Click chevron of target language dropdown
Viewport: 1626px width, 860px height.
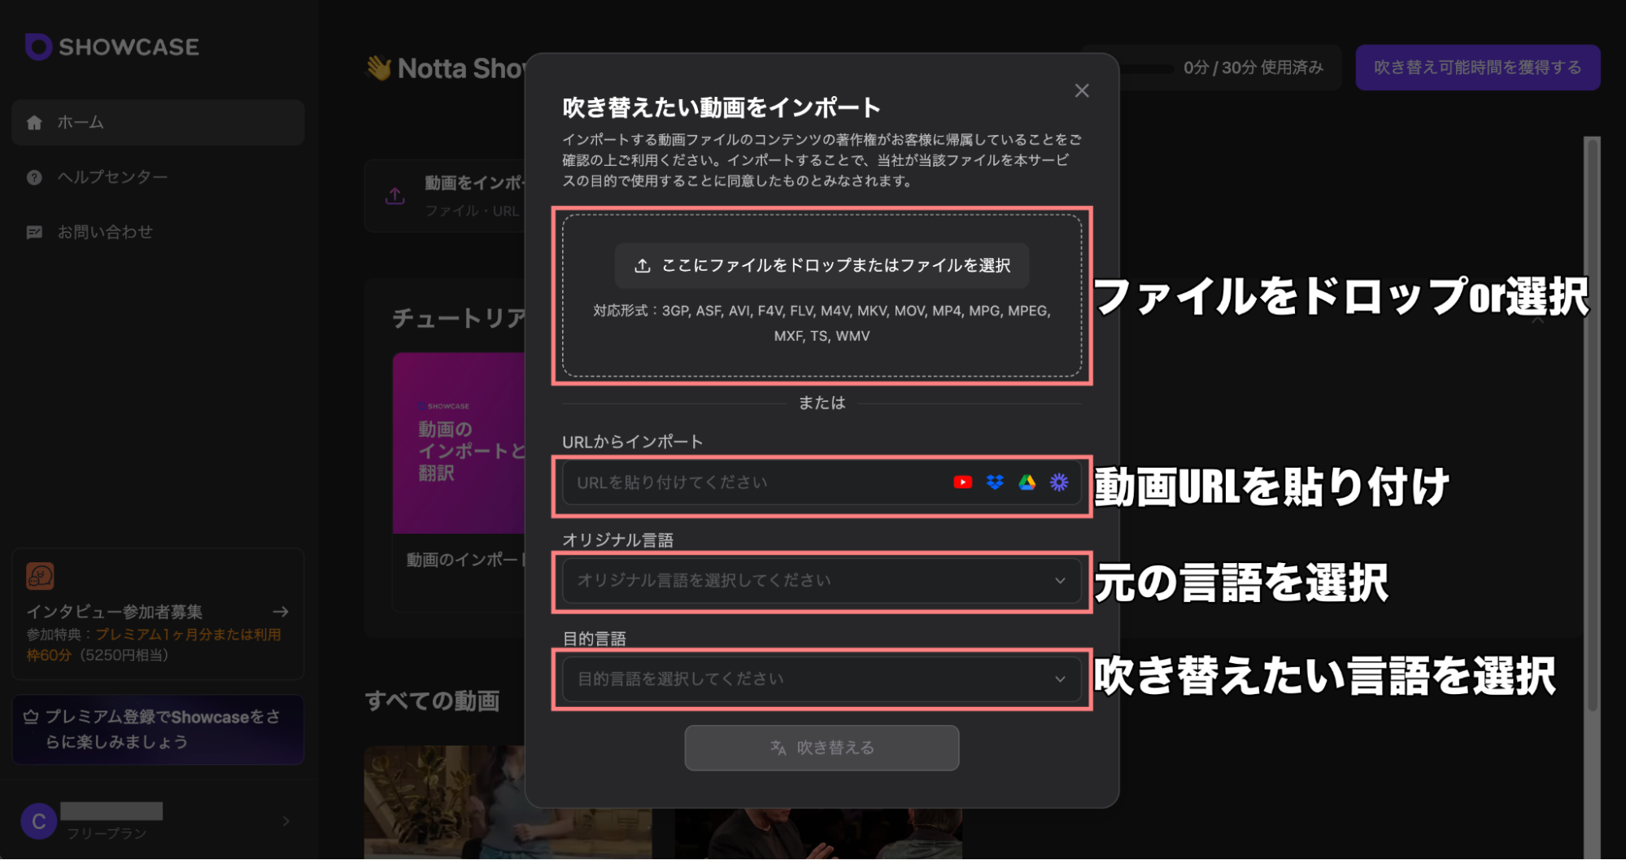tap(1060, 679)
